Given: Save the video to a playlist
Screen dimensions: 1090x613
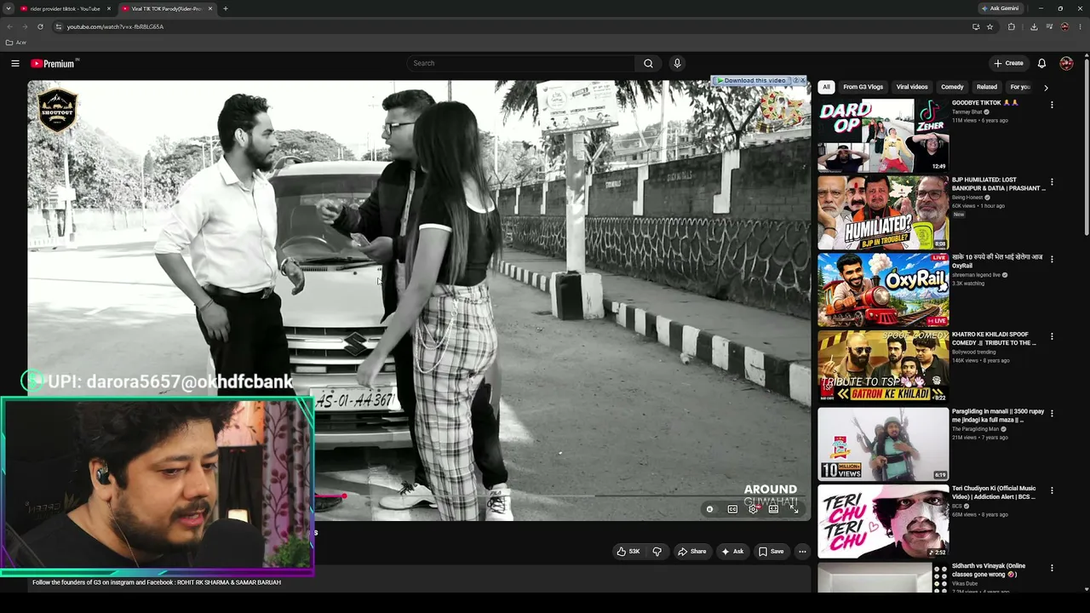Looking at the screenshot, I should tap(771, 552).
